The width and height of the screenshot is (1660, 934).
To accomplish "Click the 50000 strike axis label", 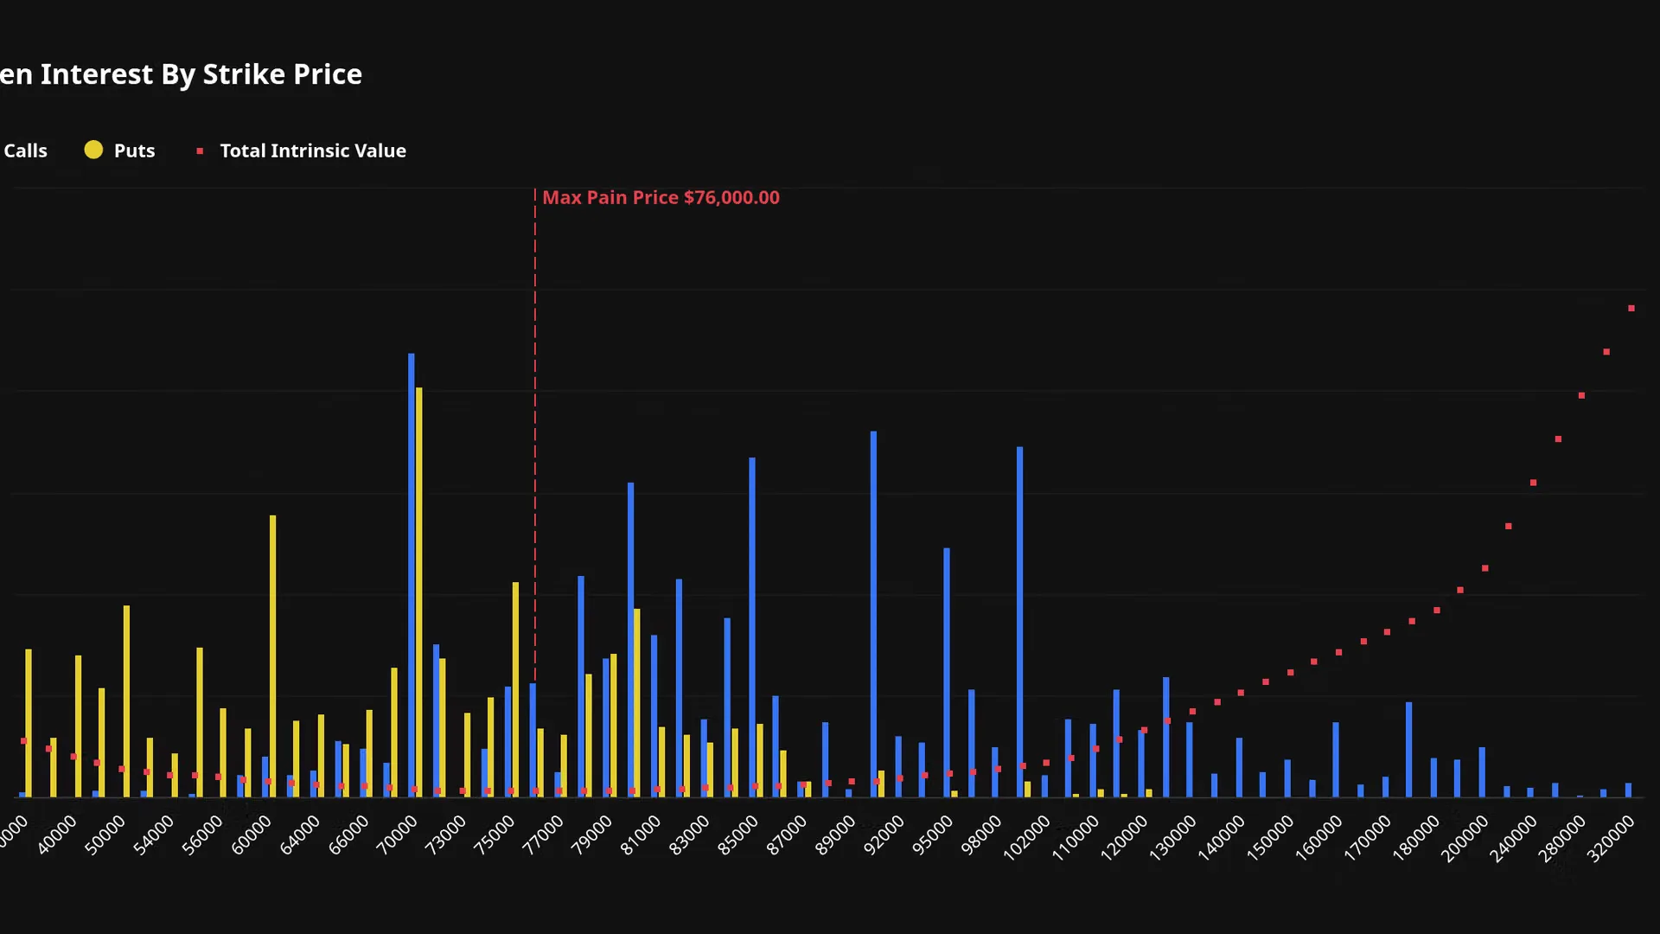I will pos(105,835).
